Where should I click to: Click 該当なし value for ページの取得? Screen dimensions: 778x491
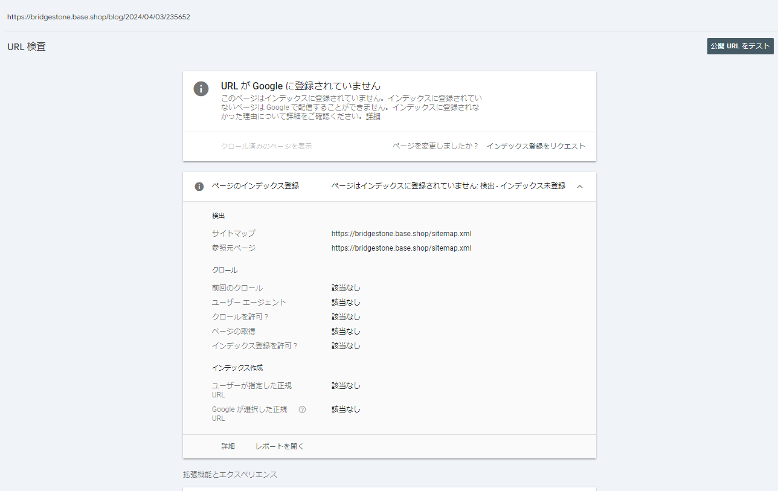point(346,332)
